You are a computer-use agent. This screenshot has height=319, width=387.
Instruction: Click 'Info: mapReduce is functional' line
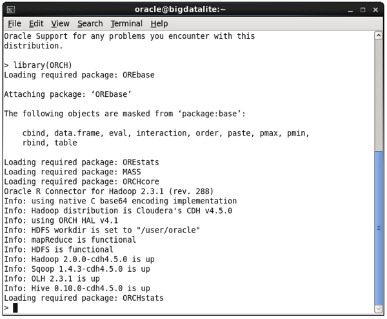pos(70,240)
